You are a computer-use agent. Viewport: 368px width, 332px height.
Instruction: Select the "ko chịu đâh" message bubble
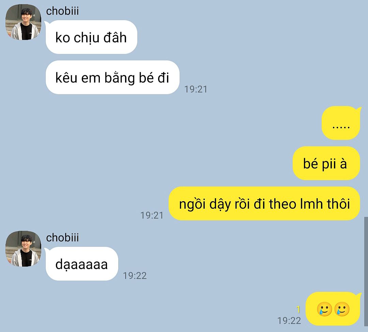click(91, 37)
